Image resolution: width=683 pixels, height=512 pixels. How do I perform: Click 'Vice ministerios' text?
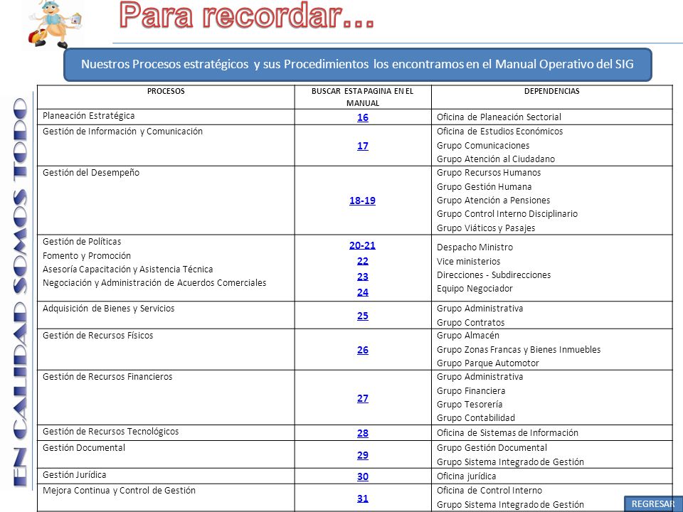(468, 262)
